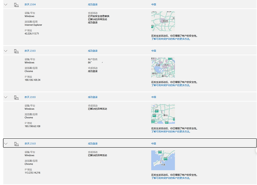Click 成功登录 header link in 23:04 row
This screenshot has width=257, height=185.
point(93,4)
